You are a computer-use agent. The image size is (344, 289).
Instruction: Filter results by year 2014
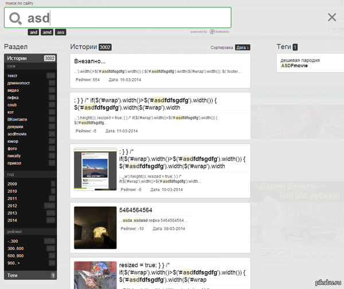(x=13, y=220)
